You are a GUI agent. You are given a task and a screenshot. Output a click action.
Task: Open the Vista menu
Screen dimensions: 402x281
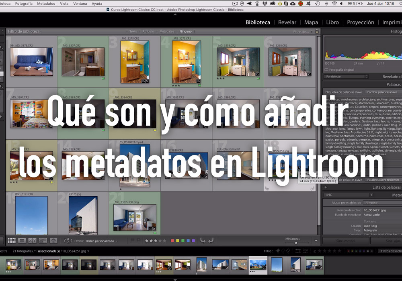[64, 4]
